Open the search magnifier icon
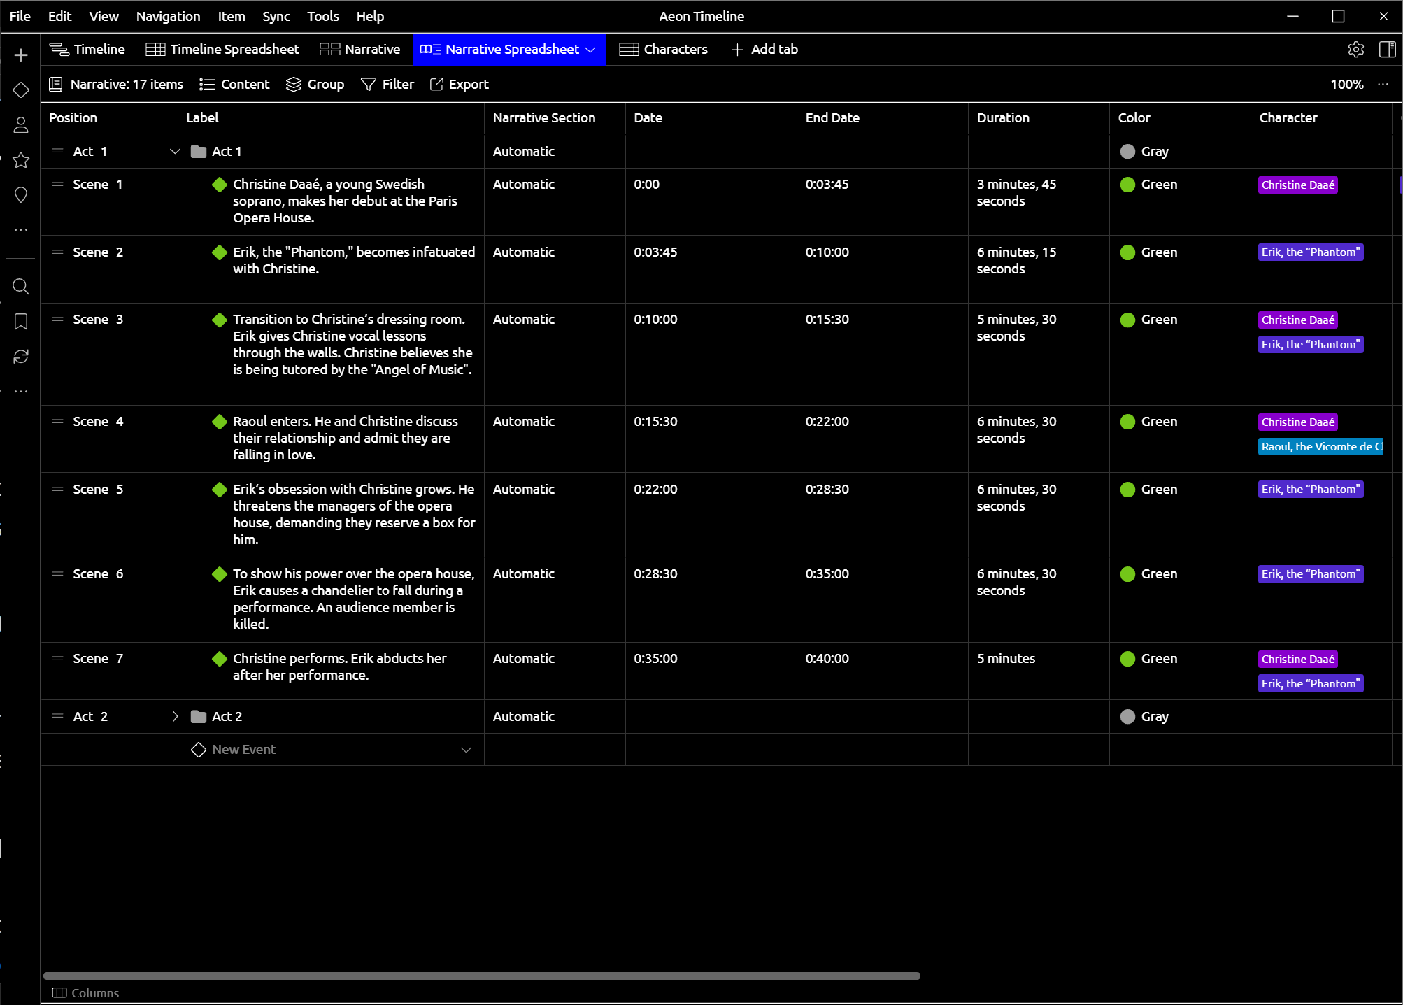 (21, 286)
